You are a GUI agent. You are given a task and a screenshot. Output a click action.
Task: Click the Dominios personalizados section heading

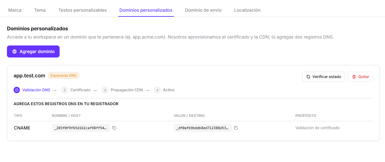(38, 29)
